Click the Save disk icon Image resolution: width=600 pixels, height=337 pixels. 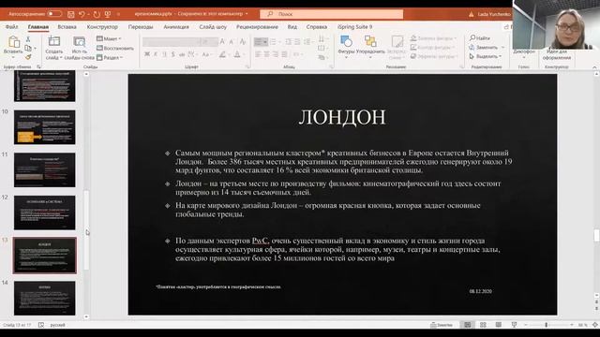[x=71, y=14]
